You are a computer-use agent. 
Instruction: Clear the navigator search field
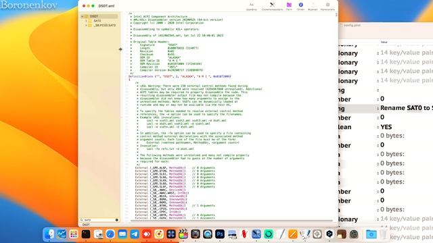tap(117, 220)
